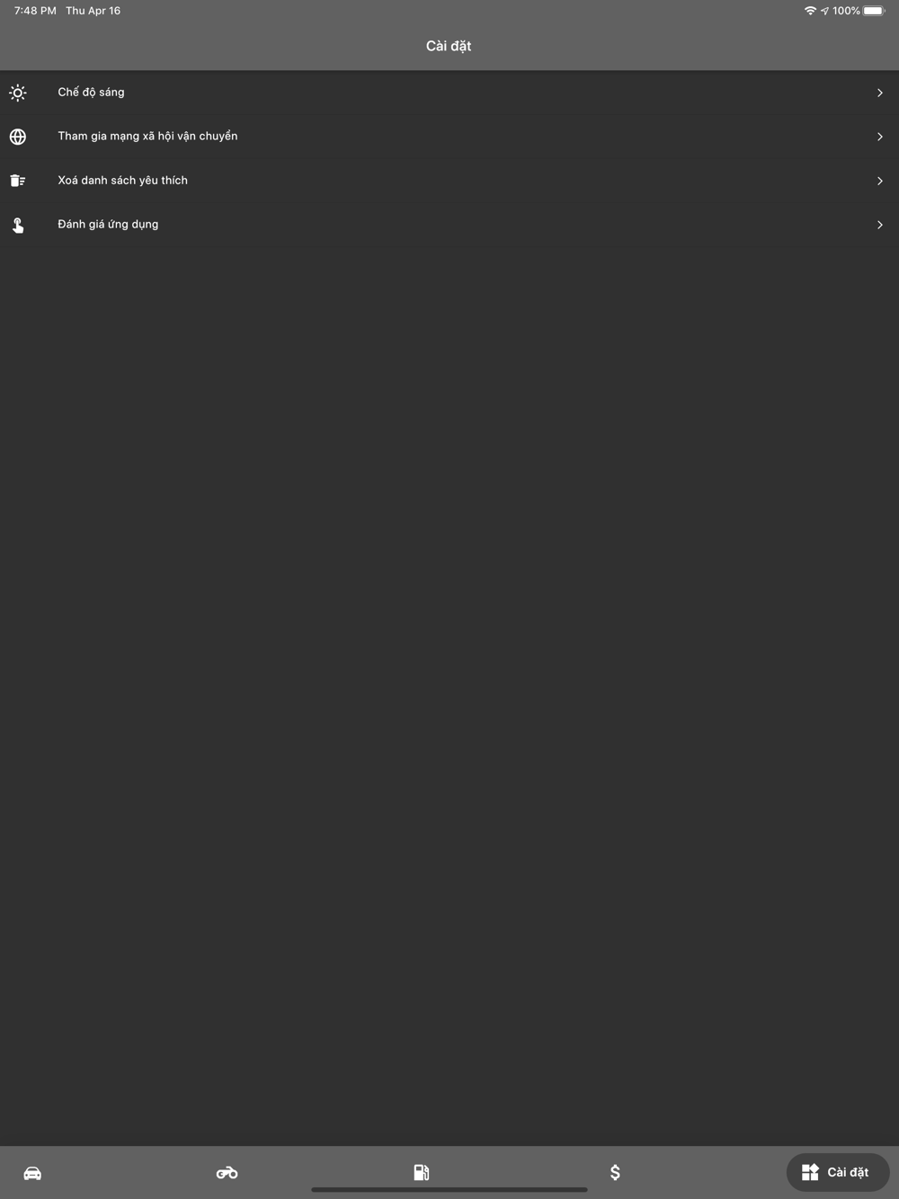Select the Cài đặt tab label
This screenshot has width=899, height=1199.
coord(848,1172)
